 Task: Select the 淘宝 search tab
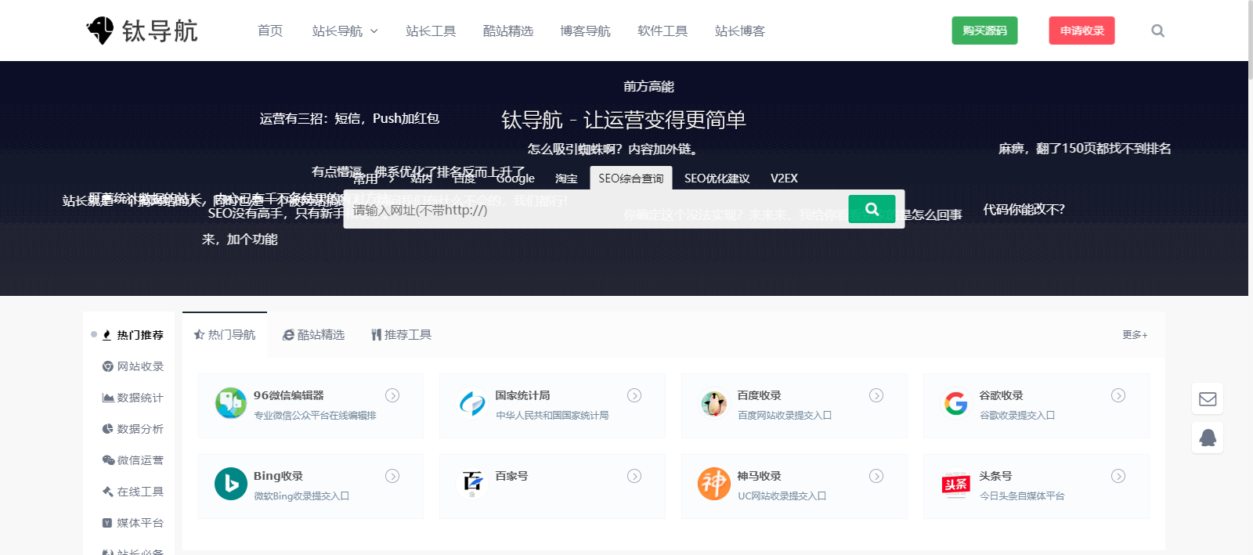[x=566, y=178]
